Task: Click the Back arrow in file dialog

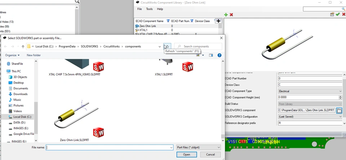Action: tap(6, 46)
